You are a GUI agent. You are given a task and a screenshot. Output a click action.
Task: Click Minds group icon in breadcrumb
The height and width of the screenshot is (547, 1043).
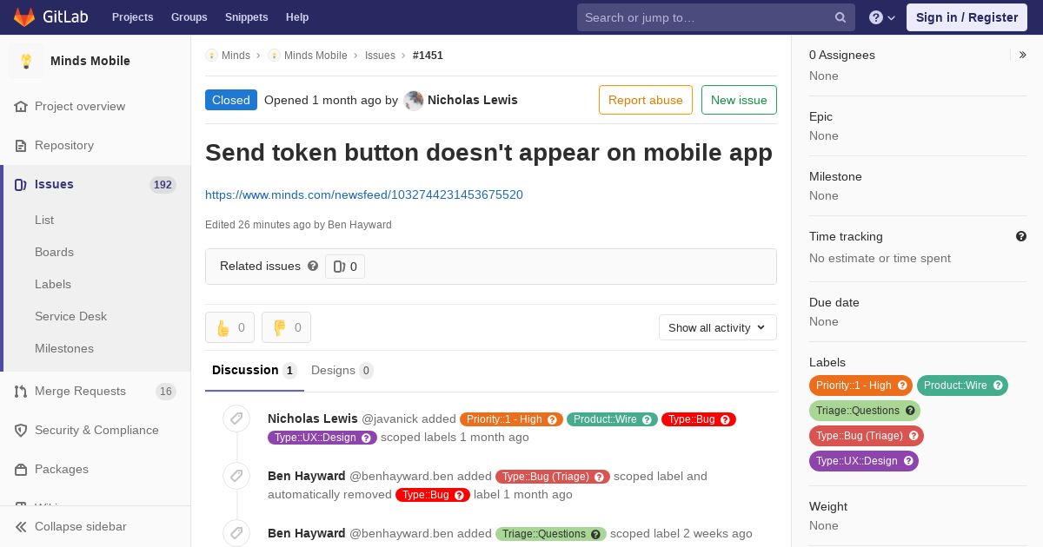(x=211, y=55)
